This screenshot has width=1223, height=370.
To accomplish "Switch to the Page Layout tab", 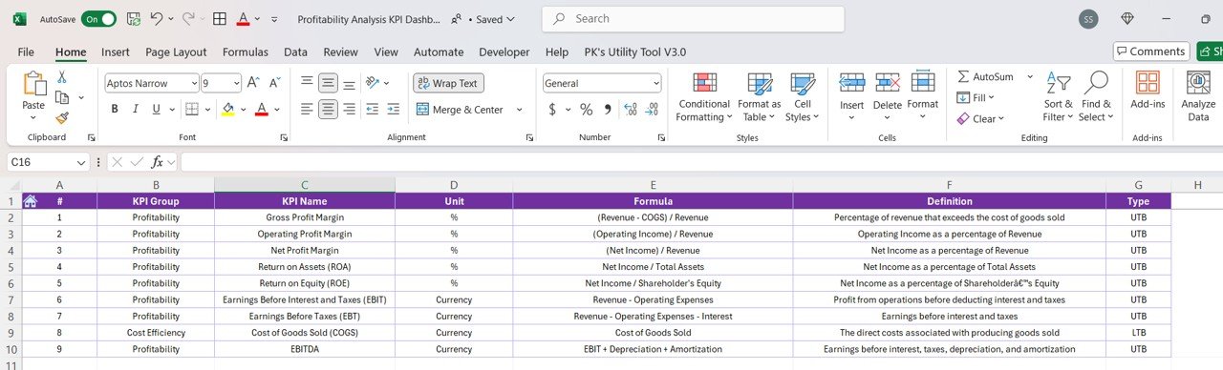I will click(x=176, y=52).
